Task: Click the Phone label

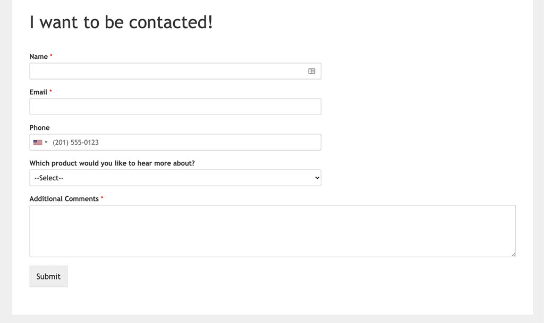Action: (x=39, y=127)
